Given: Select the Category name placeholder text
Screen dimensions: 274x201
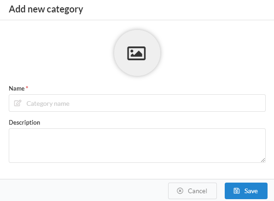Looking at the screenshot, I should click(x=48, y=103).
